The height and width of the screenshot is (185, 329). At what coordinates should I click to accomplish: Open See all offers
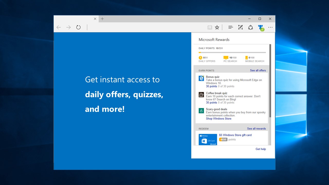pos(258,70)
